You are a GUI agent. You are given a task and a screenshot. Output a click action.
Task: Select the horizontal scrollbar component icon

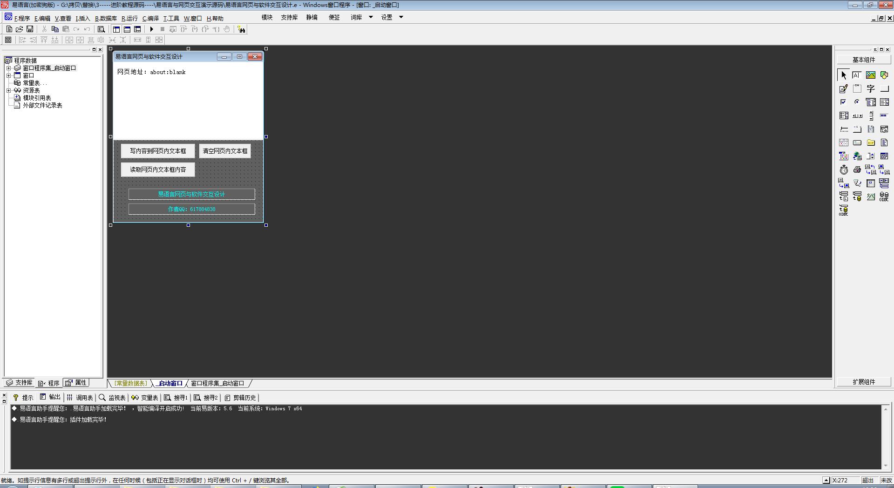857,115
